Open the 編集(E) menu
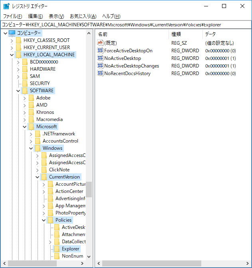Image resolution: width=252 pixels, height=268 pixels. tap(36, 16)
